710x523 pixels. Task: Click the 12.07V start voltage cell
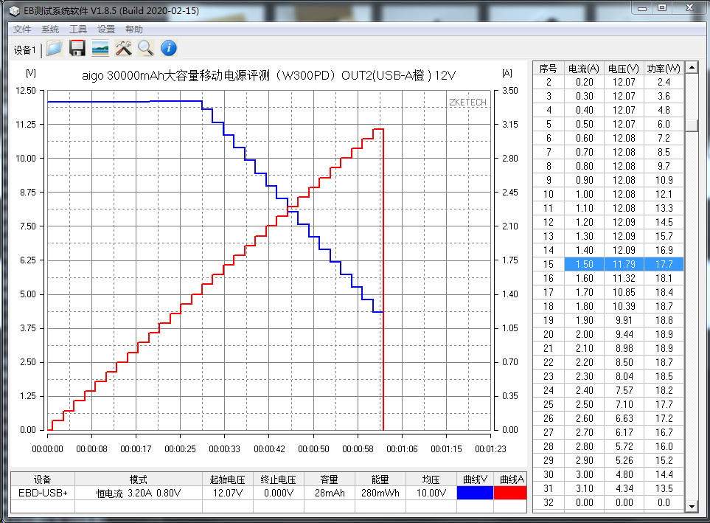[x=228, y=493]
